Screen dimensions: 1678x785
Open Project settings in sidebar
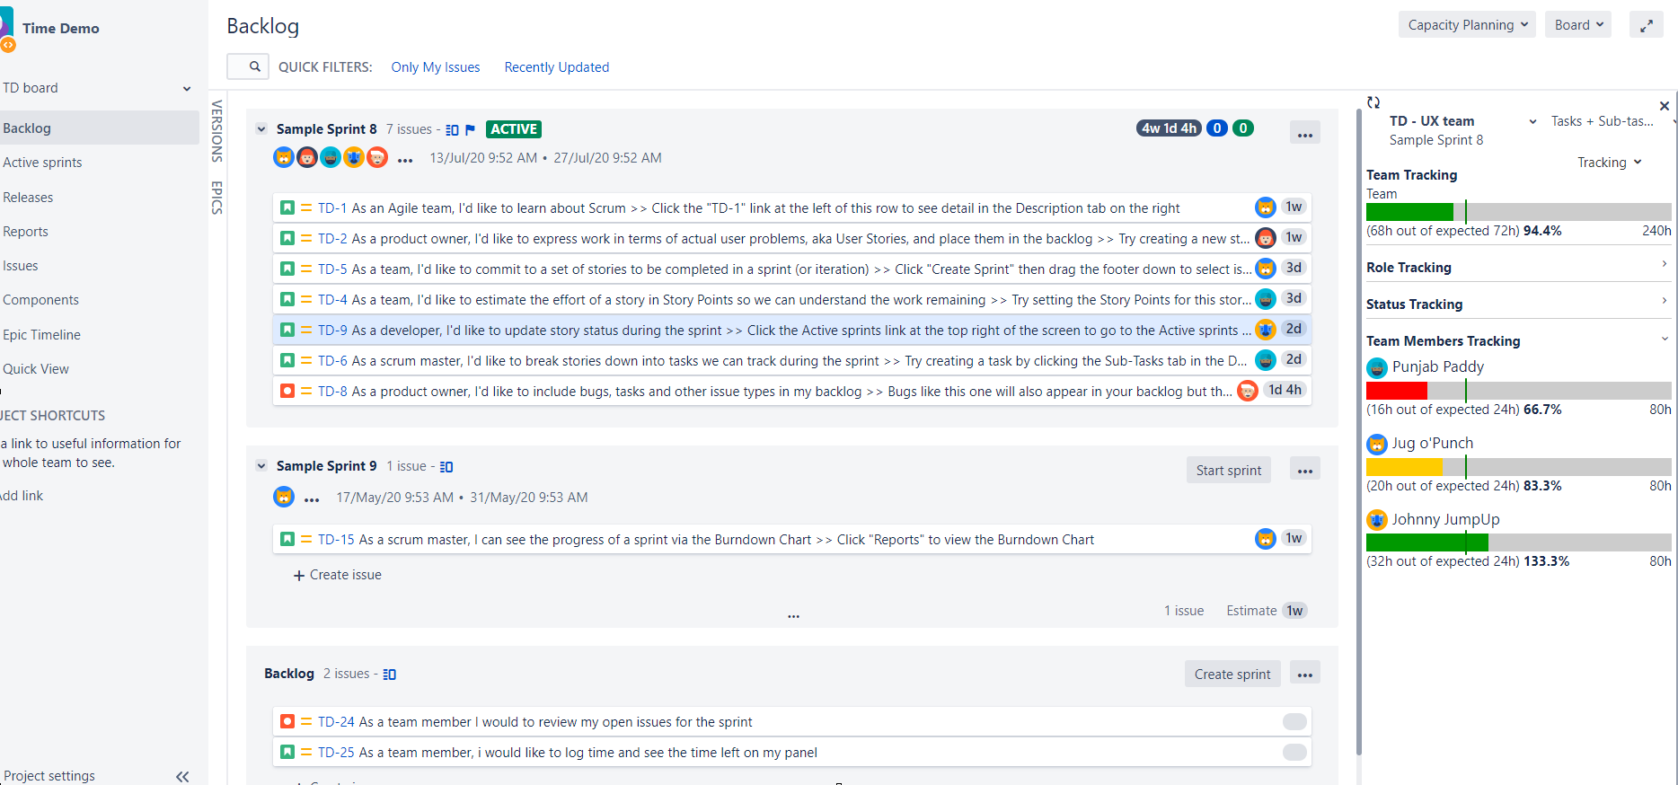coord(49,776)
